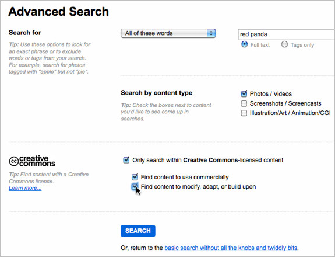Open the Learn more... link
Image resolution: width=335 pixels, height=257 pixels.
click(x=25, y=188)
